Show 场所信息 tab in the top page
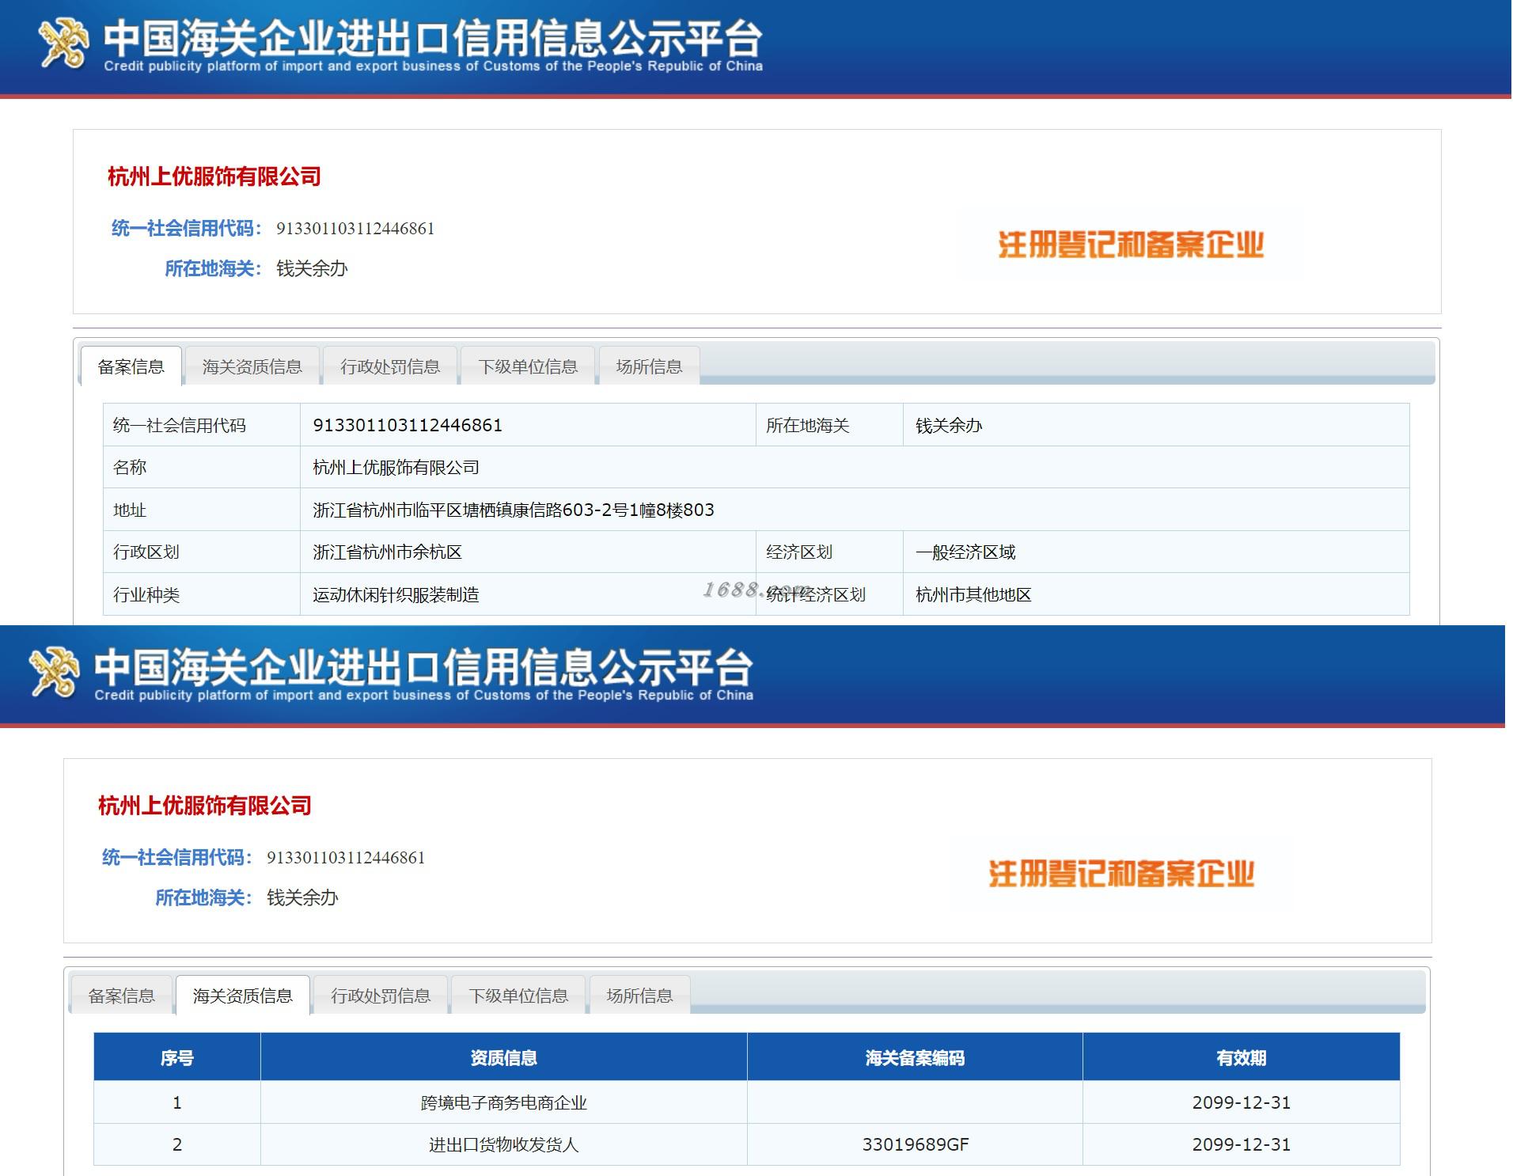The width and height of the screenshot is (1513, 1176). pos(649,366)
